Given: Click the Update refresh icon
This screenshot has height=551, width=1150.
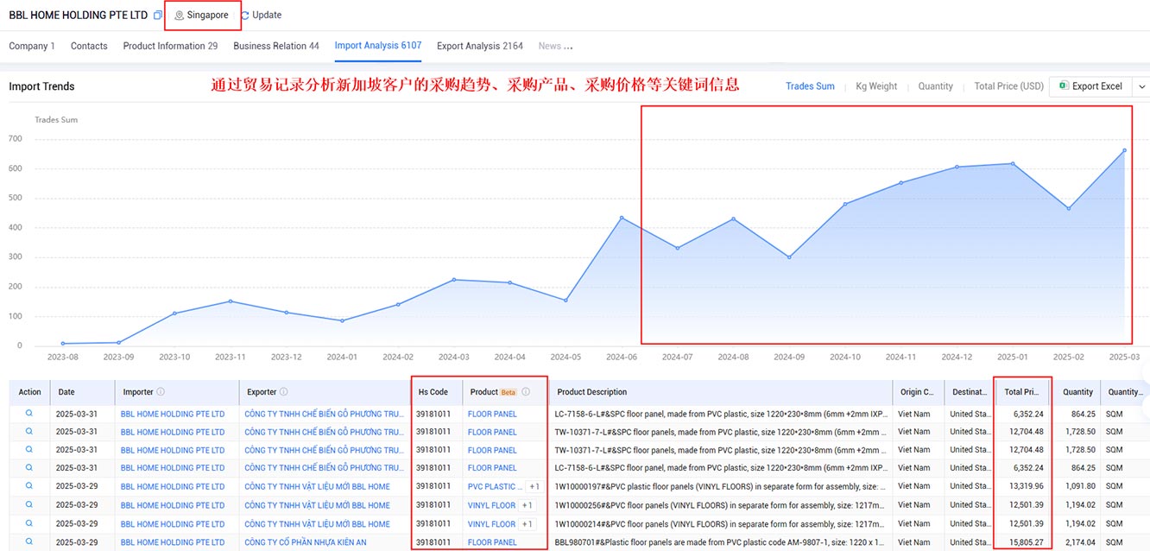Looking at the screenshot, I should 245,16.
